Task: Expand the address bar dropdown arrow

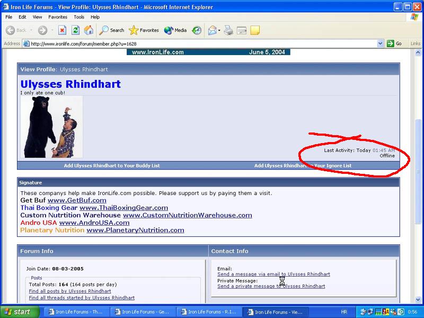Action: (x=380, y=43)
